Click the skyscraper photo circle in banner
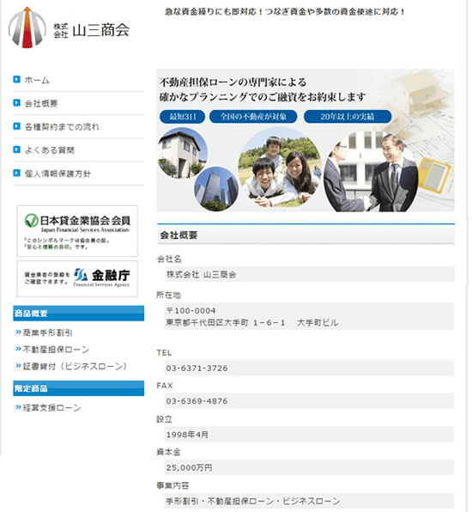 click(x=216, y=188)
